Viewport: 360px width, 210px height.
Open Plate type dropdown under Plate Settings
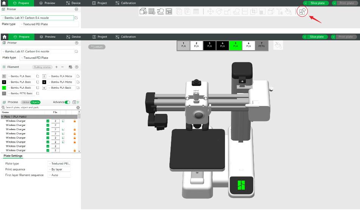pyautogui.click(x=59, y=164)
